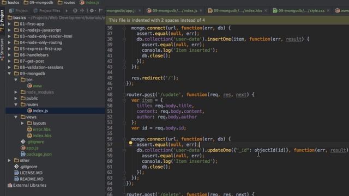Hide the Project tool window
The height and width of the screenshot is (196, 349).
click(100, 10)
